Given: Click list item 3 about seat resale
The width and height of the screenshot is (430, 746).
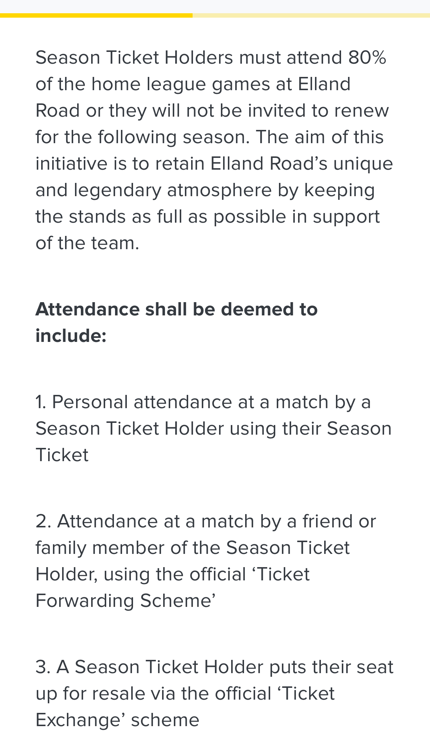Looking at the screenshot, I should [x=214, y=693].
